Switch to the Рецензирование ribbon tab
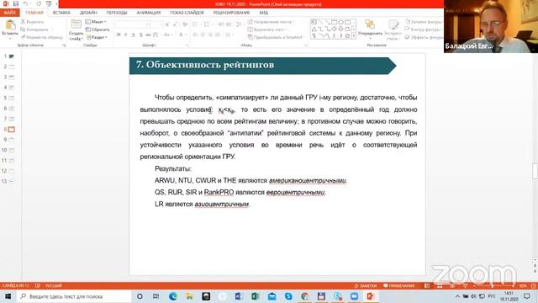The height and width of the screenshot is (303, 538). coord(232,13)
